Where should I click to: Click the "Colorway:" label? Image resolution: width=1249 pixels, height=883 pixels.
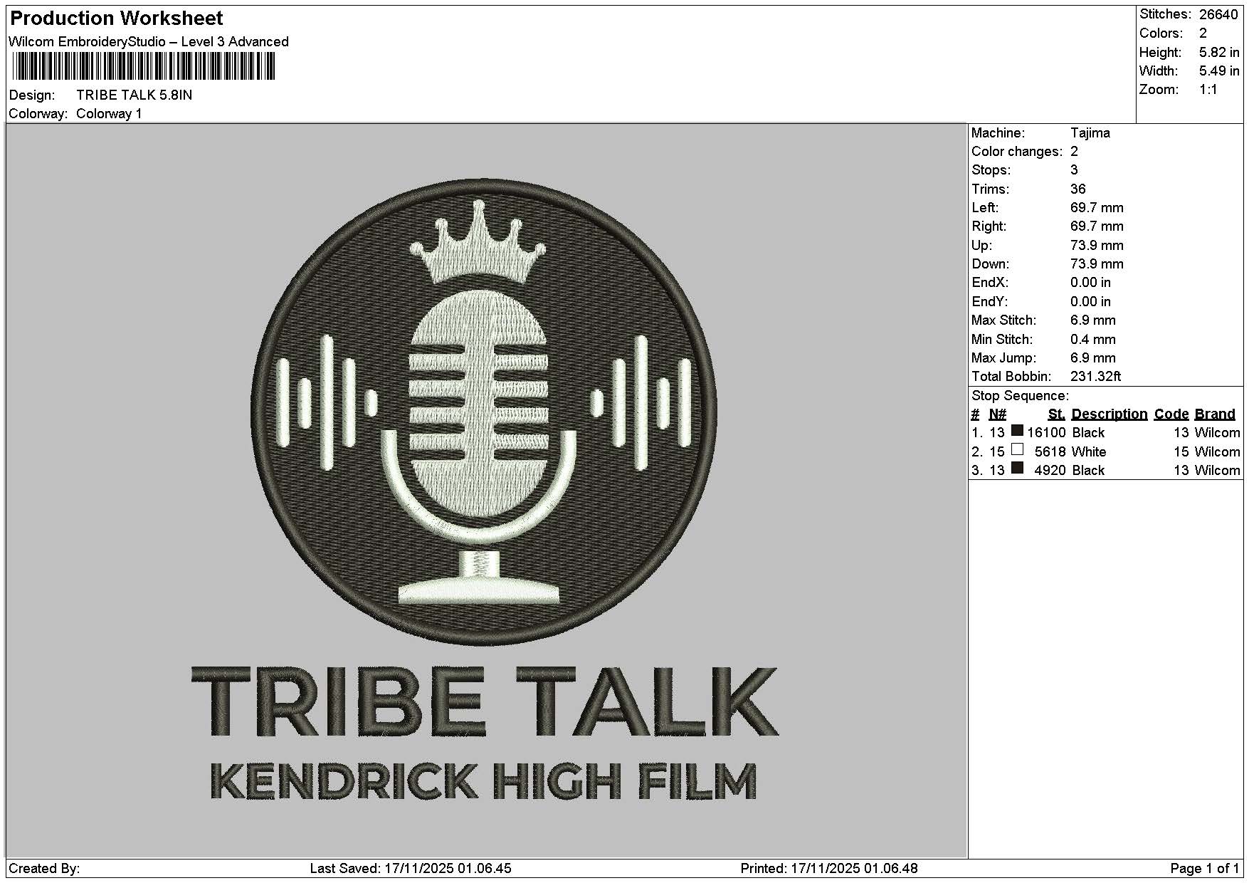pyautogui.click(x=38, y=113)
